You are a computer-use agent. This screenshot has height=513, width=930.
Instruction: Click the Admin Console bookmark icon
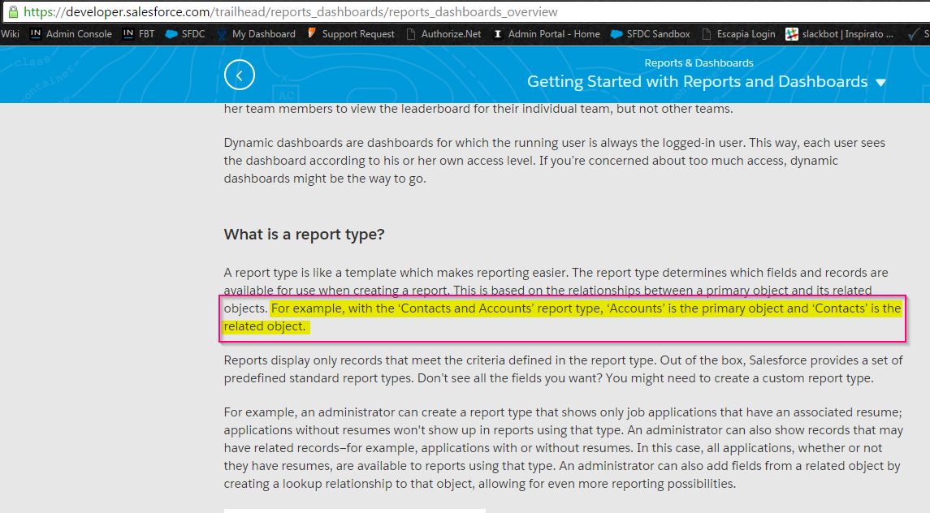pyautogui.click(x=36, y=34)
